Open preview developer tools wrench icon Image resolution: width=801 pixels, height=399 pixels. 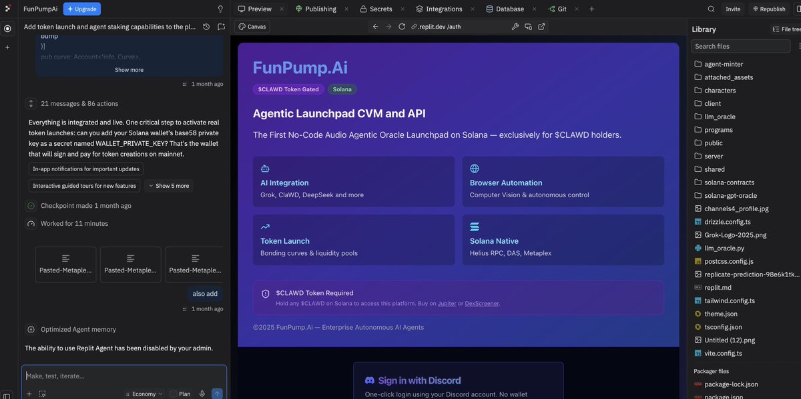pyautogui.click(x=515, y=27)
